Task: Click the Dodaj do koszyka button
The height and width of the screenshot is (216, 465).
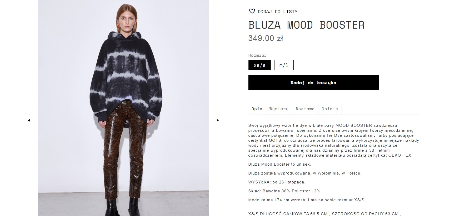Action: (x=313, y=82)
